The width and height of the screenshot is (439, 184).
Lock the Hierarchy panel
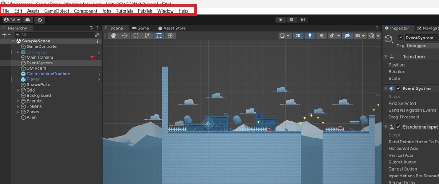point(91,28)
